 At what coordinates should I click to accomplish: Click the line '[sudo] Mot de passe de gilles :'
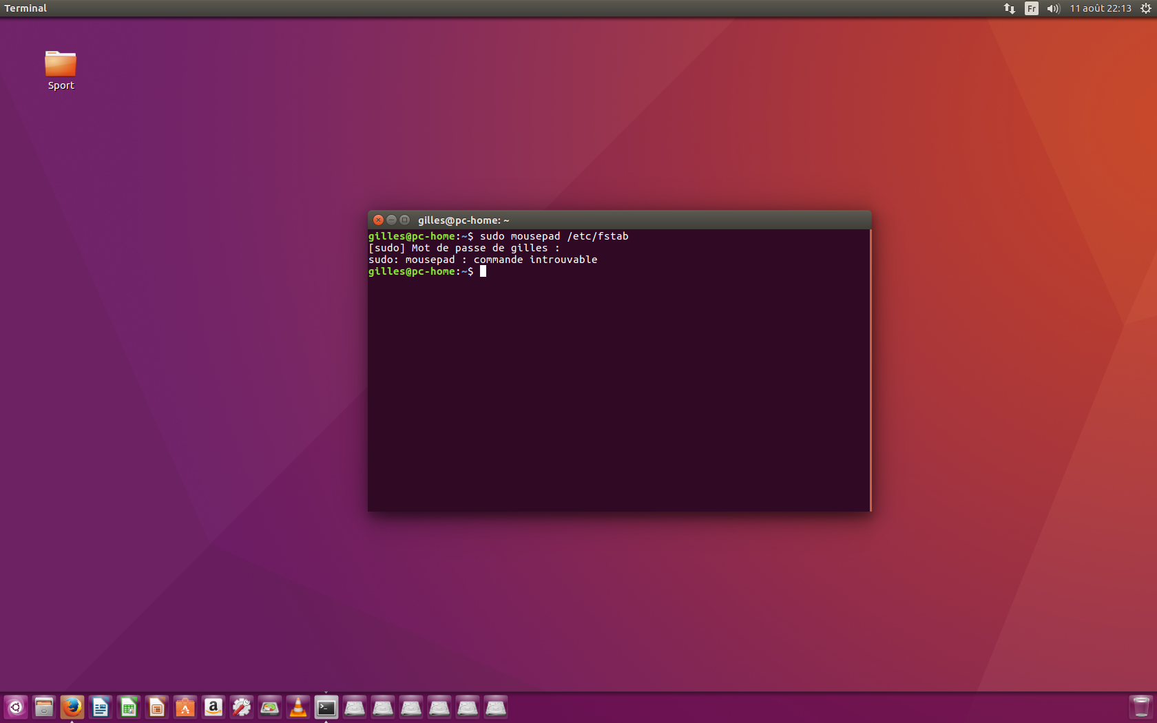pos(464,248)
